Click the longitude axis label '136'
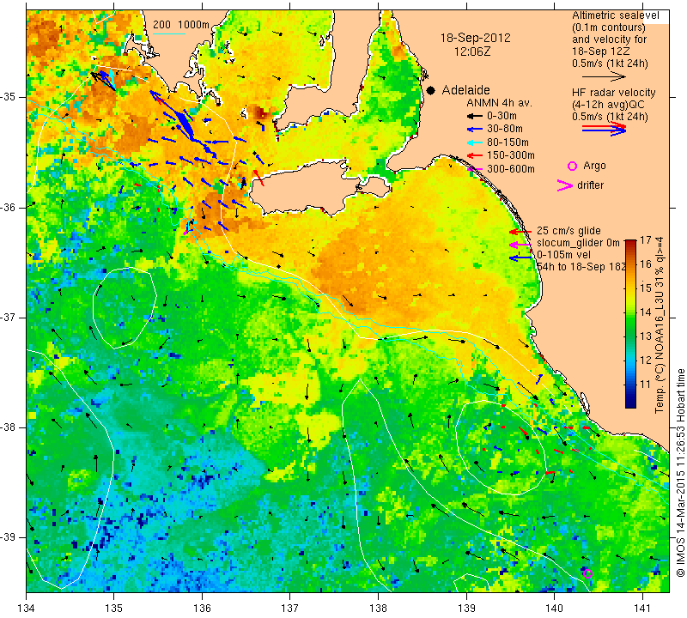 pos(202,608)
